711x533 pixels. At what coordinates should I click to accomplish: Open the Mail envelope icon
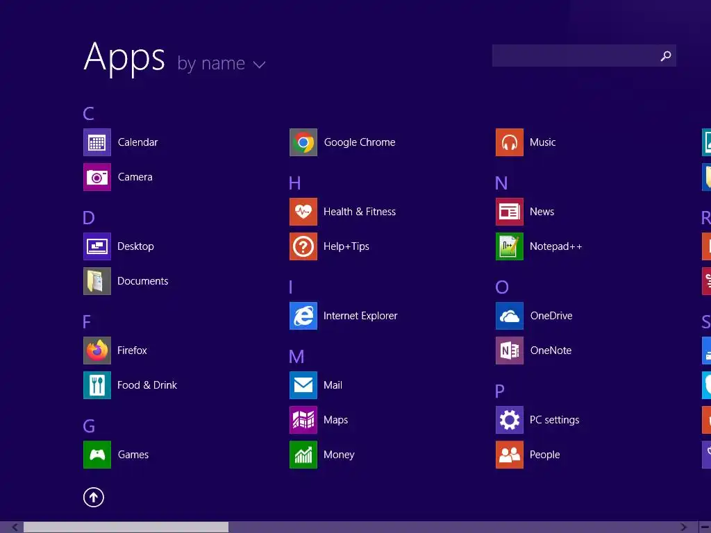[x=303, y=385]
